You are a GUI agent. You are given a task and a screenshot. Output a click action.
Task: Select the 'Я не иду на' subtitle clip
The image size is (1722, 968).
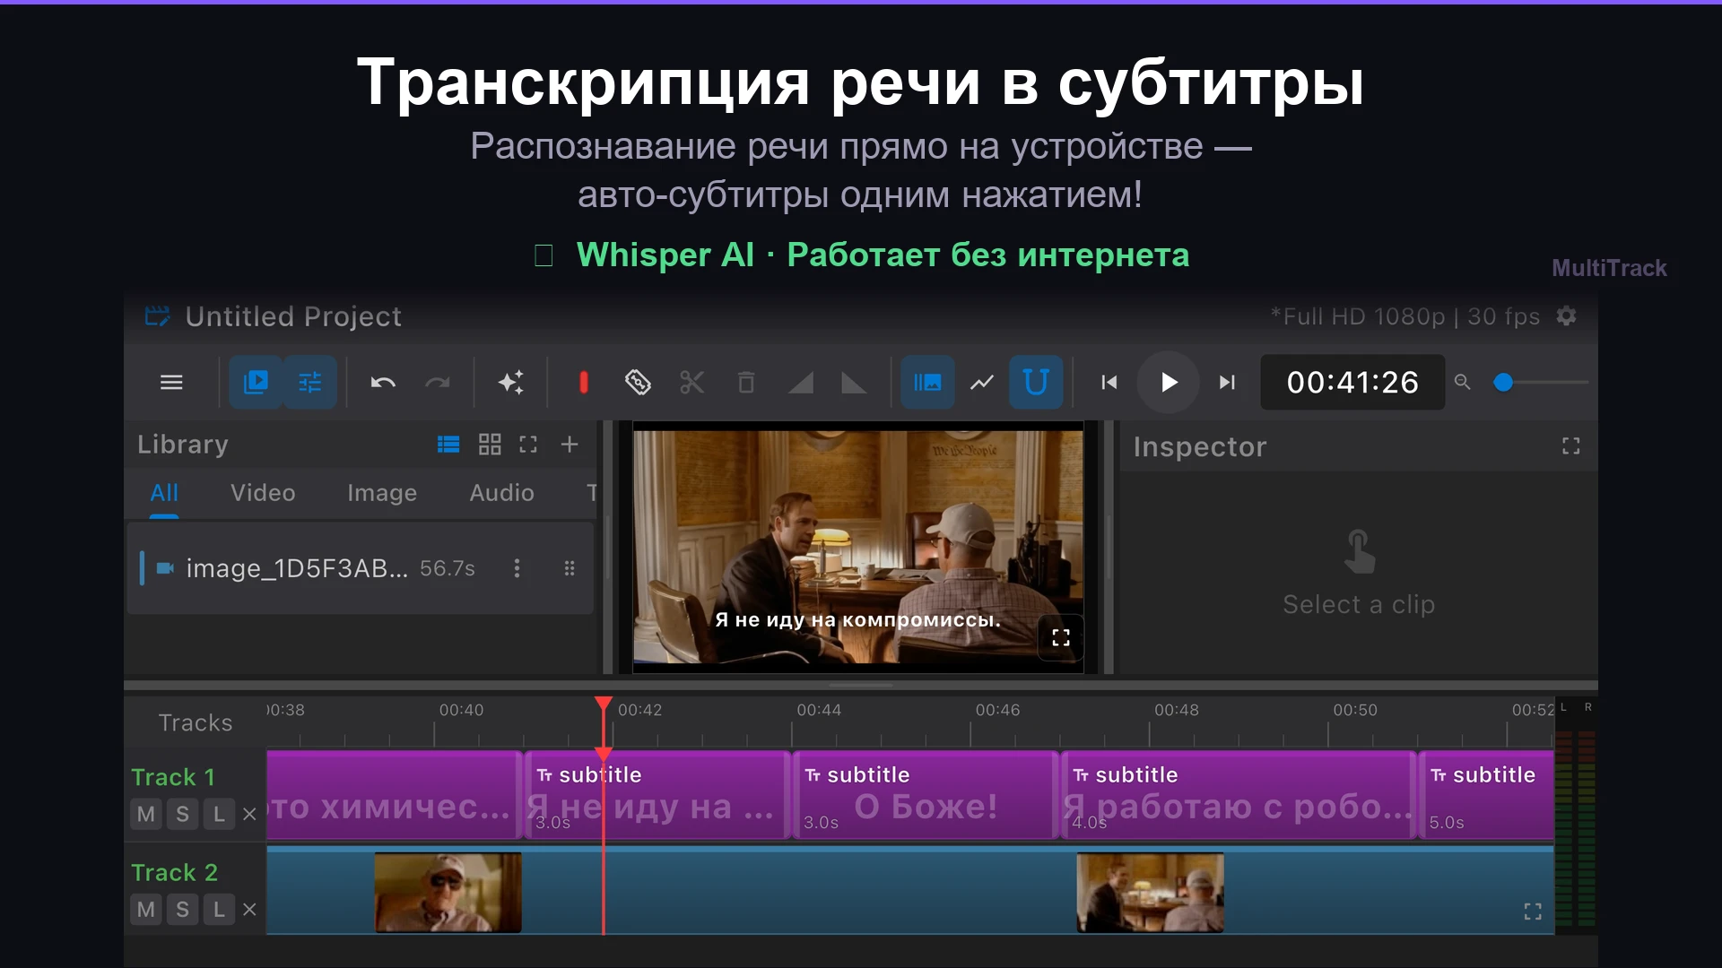pos(657,795)
